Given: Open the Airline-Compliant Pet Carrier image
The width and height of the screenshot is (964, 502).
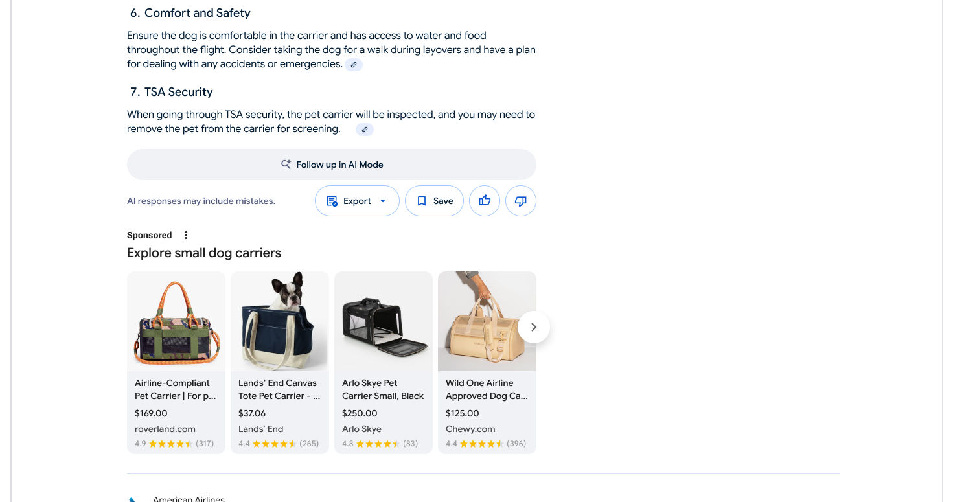Looking at the screenshot, I should pyautogui.click(x=176, y=321).
